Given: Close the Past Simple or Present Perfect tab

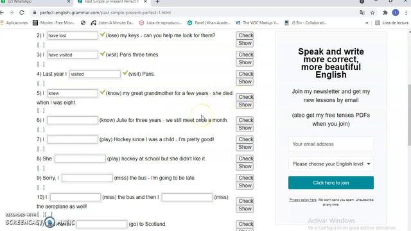Looking at the screenshot, I should [146, 2].
